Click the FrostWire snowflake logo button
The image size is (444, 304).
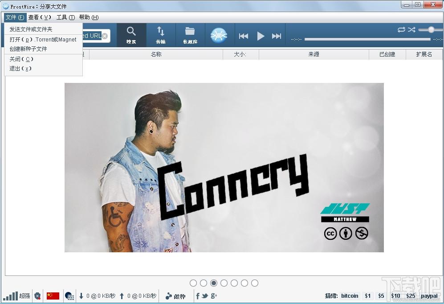(219, 35)
